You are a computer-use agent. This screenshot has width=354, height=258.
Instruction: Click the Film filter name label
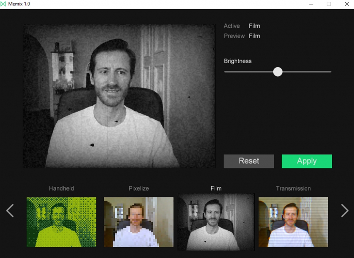(216, 188)
